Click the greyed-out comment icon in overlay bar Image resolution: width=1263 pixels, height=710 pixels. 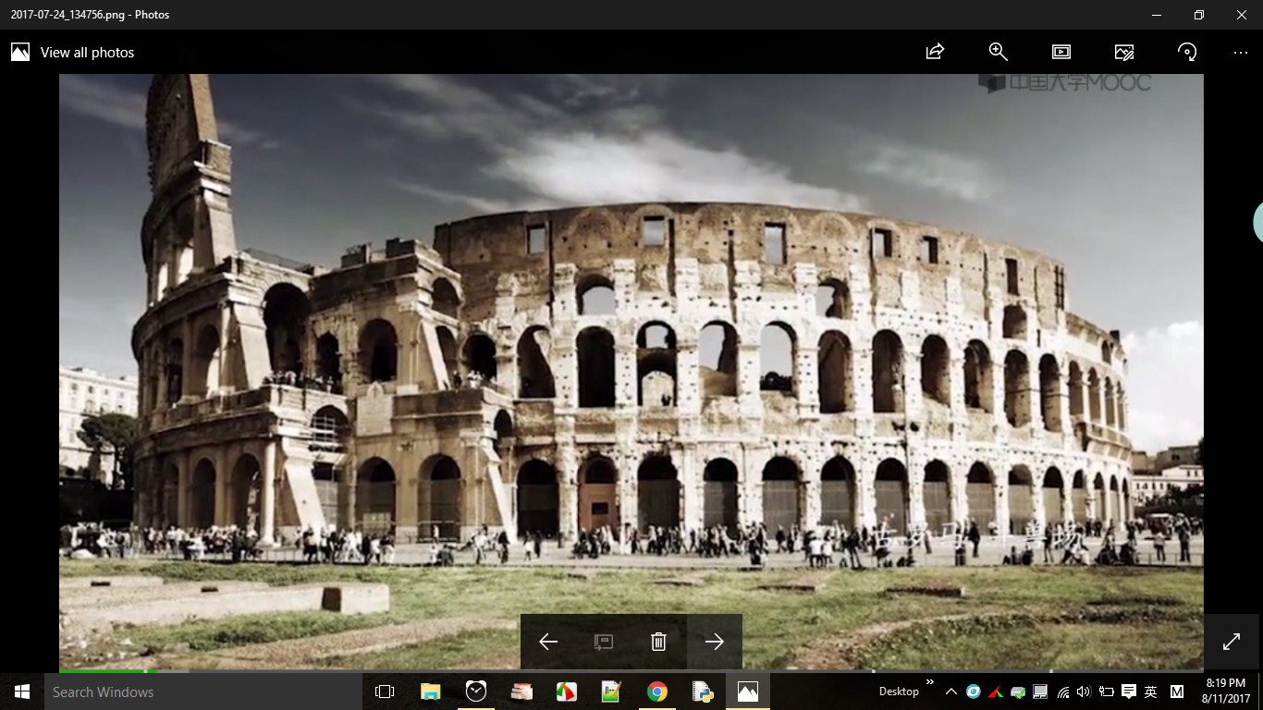pyautogui.click(x=603, y=642)
